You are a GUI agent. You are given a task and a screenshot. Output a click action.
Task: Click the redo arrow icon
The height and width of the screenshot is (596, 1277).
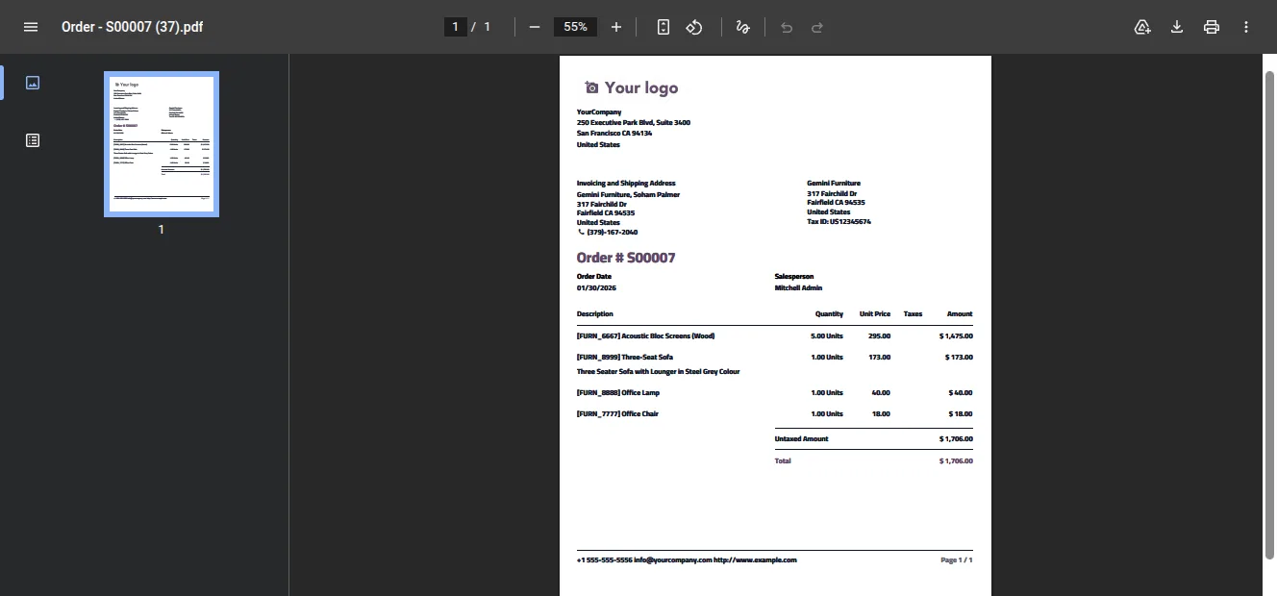[x=817, y=27]
